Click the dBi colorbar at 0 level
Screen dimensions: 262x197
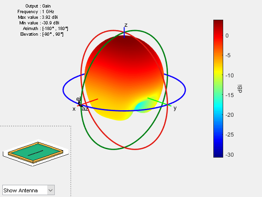[218, 36]
